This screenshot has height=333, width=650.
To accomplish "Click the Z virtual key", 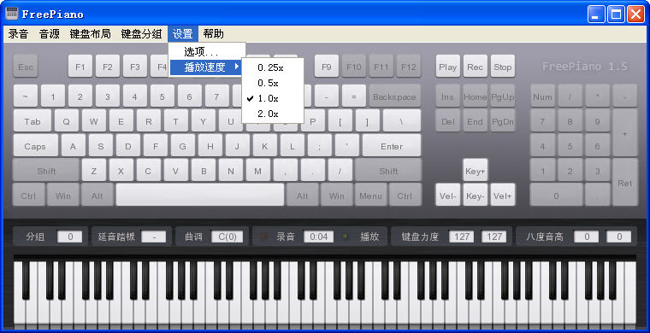I will tap(94, 171).
